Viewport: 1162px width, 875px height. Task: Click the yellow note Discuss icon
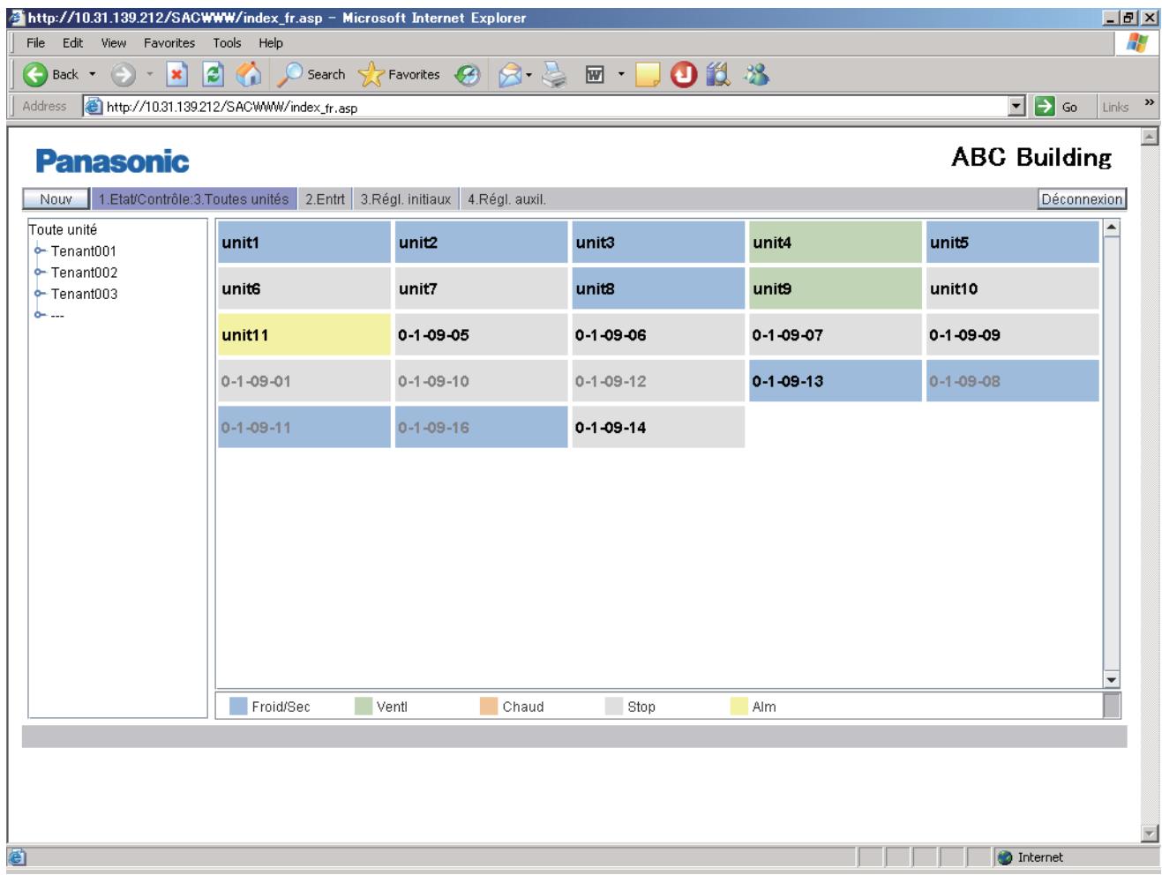click(x=648, y=76)
